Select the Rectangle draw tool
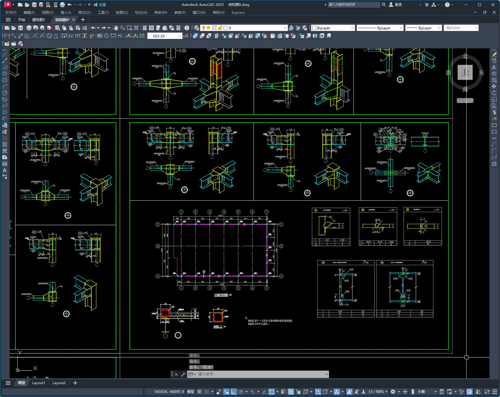This screenshot has height=397, width=500. click(x=5, y=80)
